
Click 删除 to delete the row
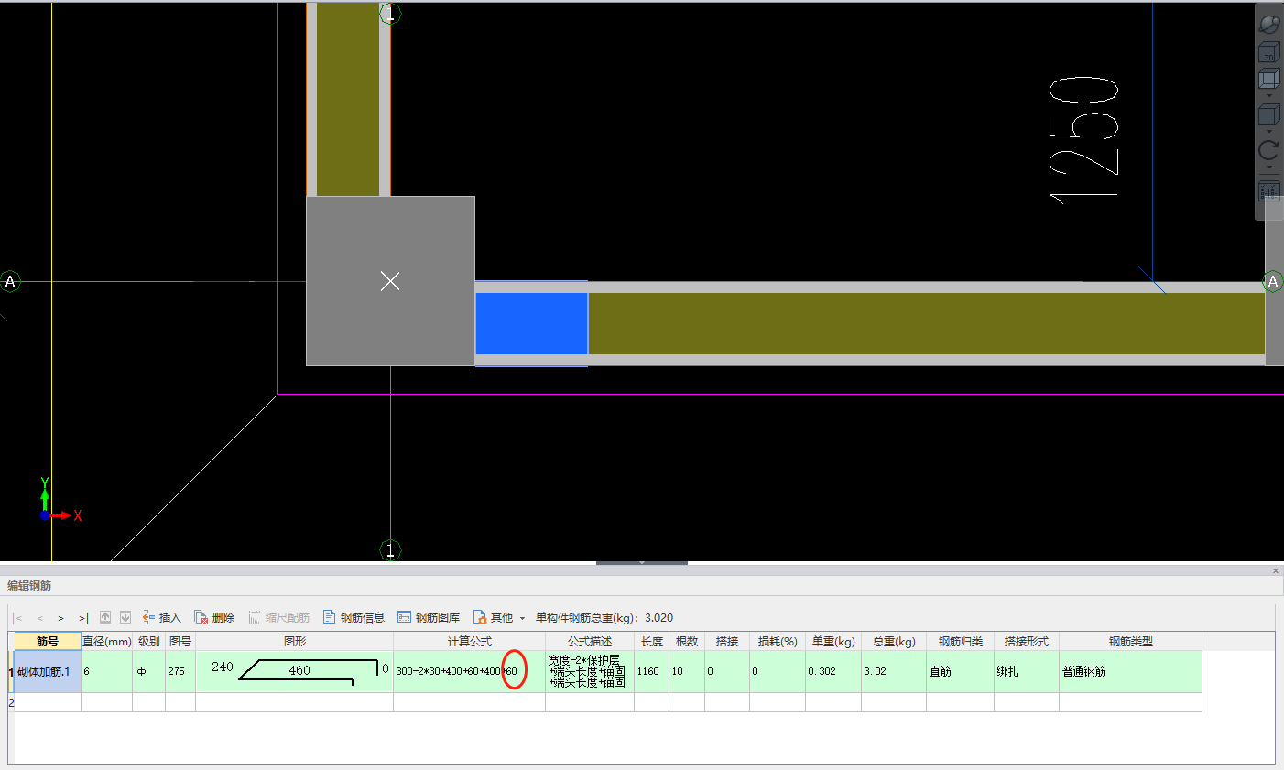(214, 617)
